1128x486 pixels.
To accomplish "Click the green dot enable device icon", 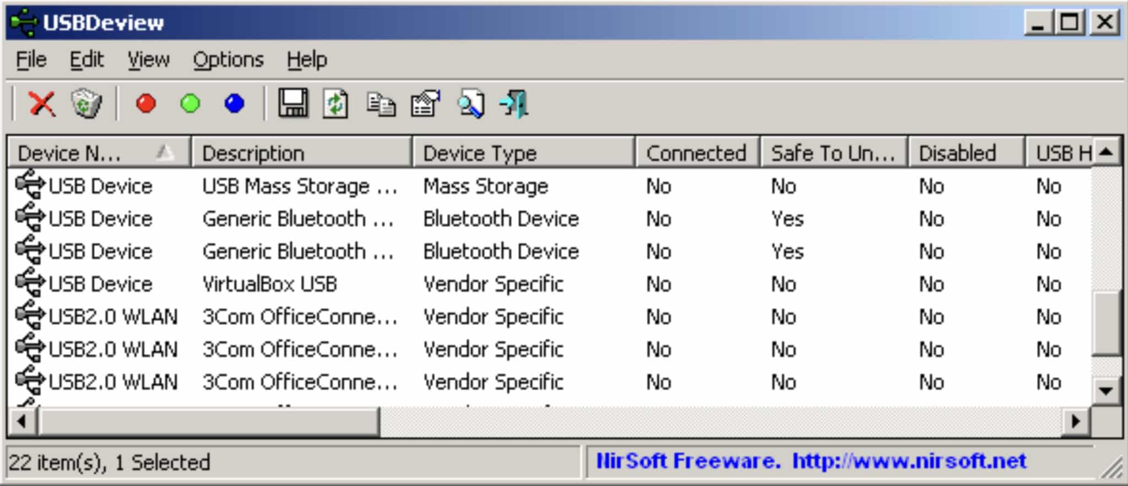I will click(191, 103).
